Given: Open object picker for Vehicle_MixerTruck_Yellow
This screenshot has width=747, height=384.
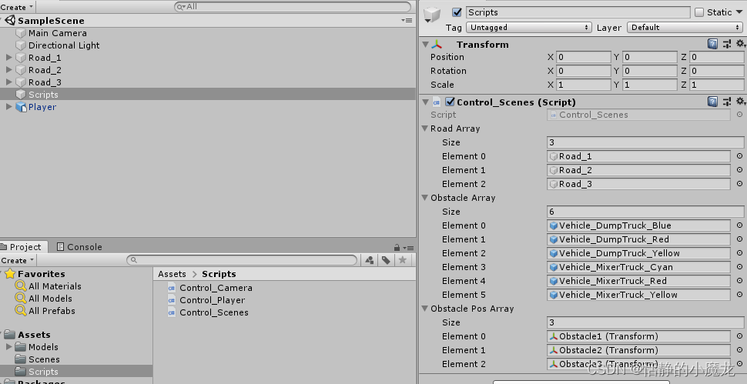Looking at the screenshot, I should pyautogui.click(x=739, y=295).
